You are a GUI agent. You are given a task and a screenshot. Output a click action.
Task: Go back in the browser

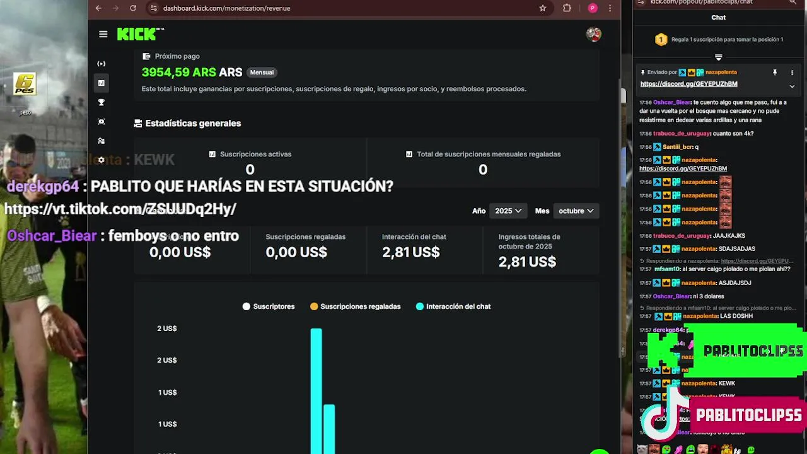click(98, 8)
